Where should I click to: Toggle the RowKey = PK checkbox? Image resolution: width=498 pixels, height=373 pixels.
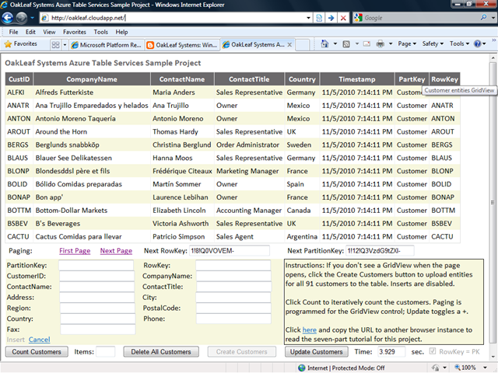433,352
